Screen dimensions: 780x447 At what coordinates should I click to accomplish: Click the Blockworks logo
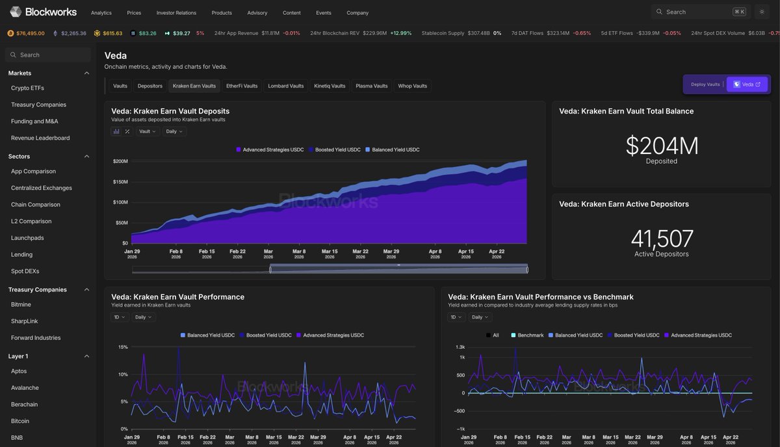42,12
